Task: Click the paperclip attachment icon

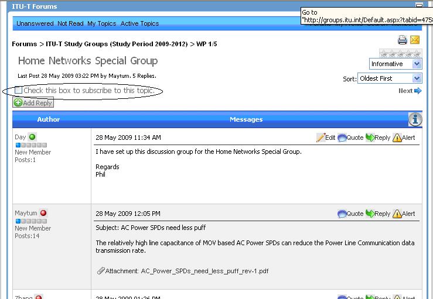Action: (101, 271)
